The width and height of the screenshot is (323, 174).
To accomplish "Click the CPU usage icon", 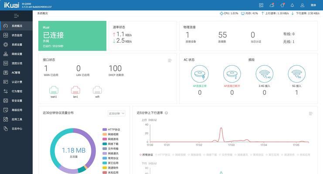I will (221, 13).
